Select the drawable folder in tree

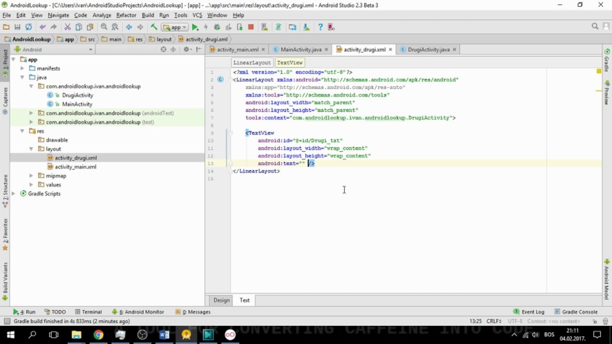(57, 140)
